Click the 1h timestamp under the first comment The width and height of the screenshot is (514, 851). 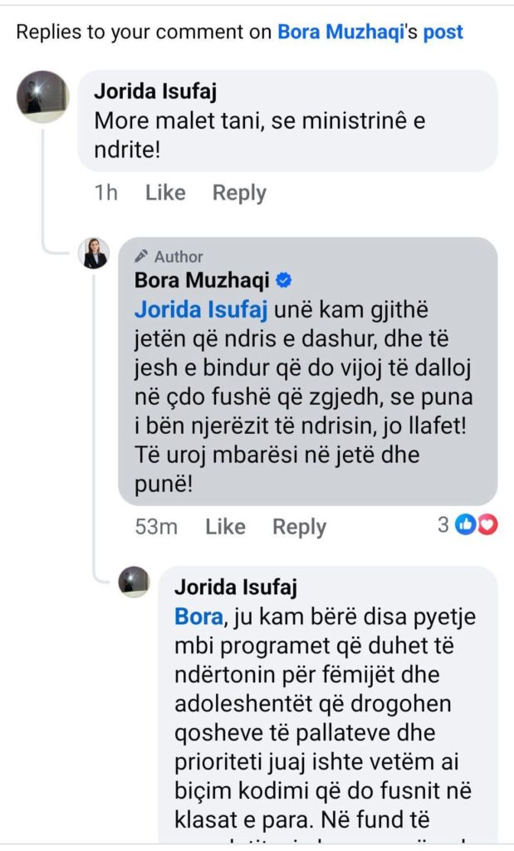(x=105, y=193)
